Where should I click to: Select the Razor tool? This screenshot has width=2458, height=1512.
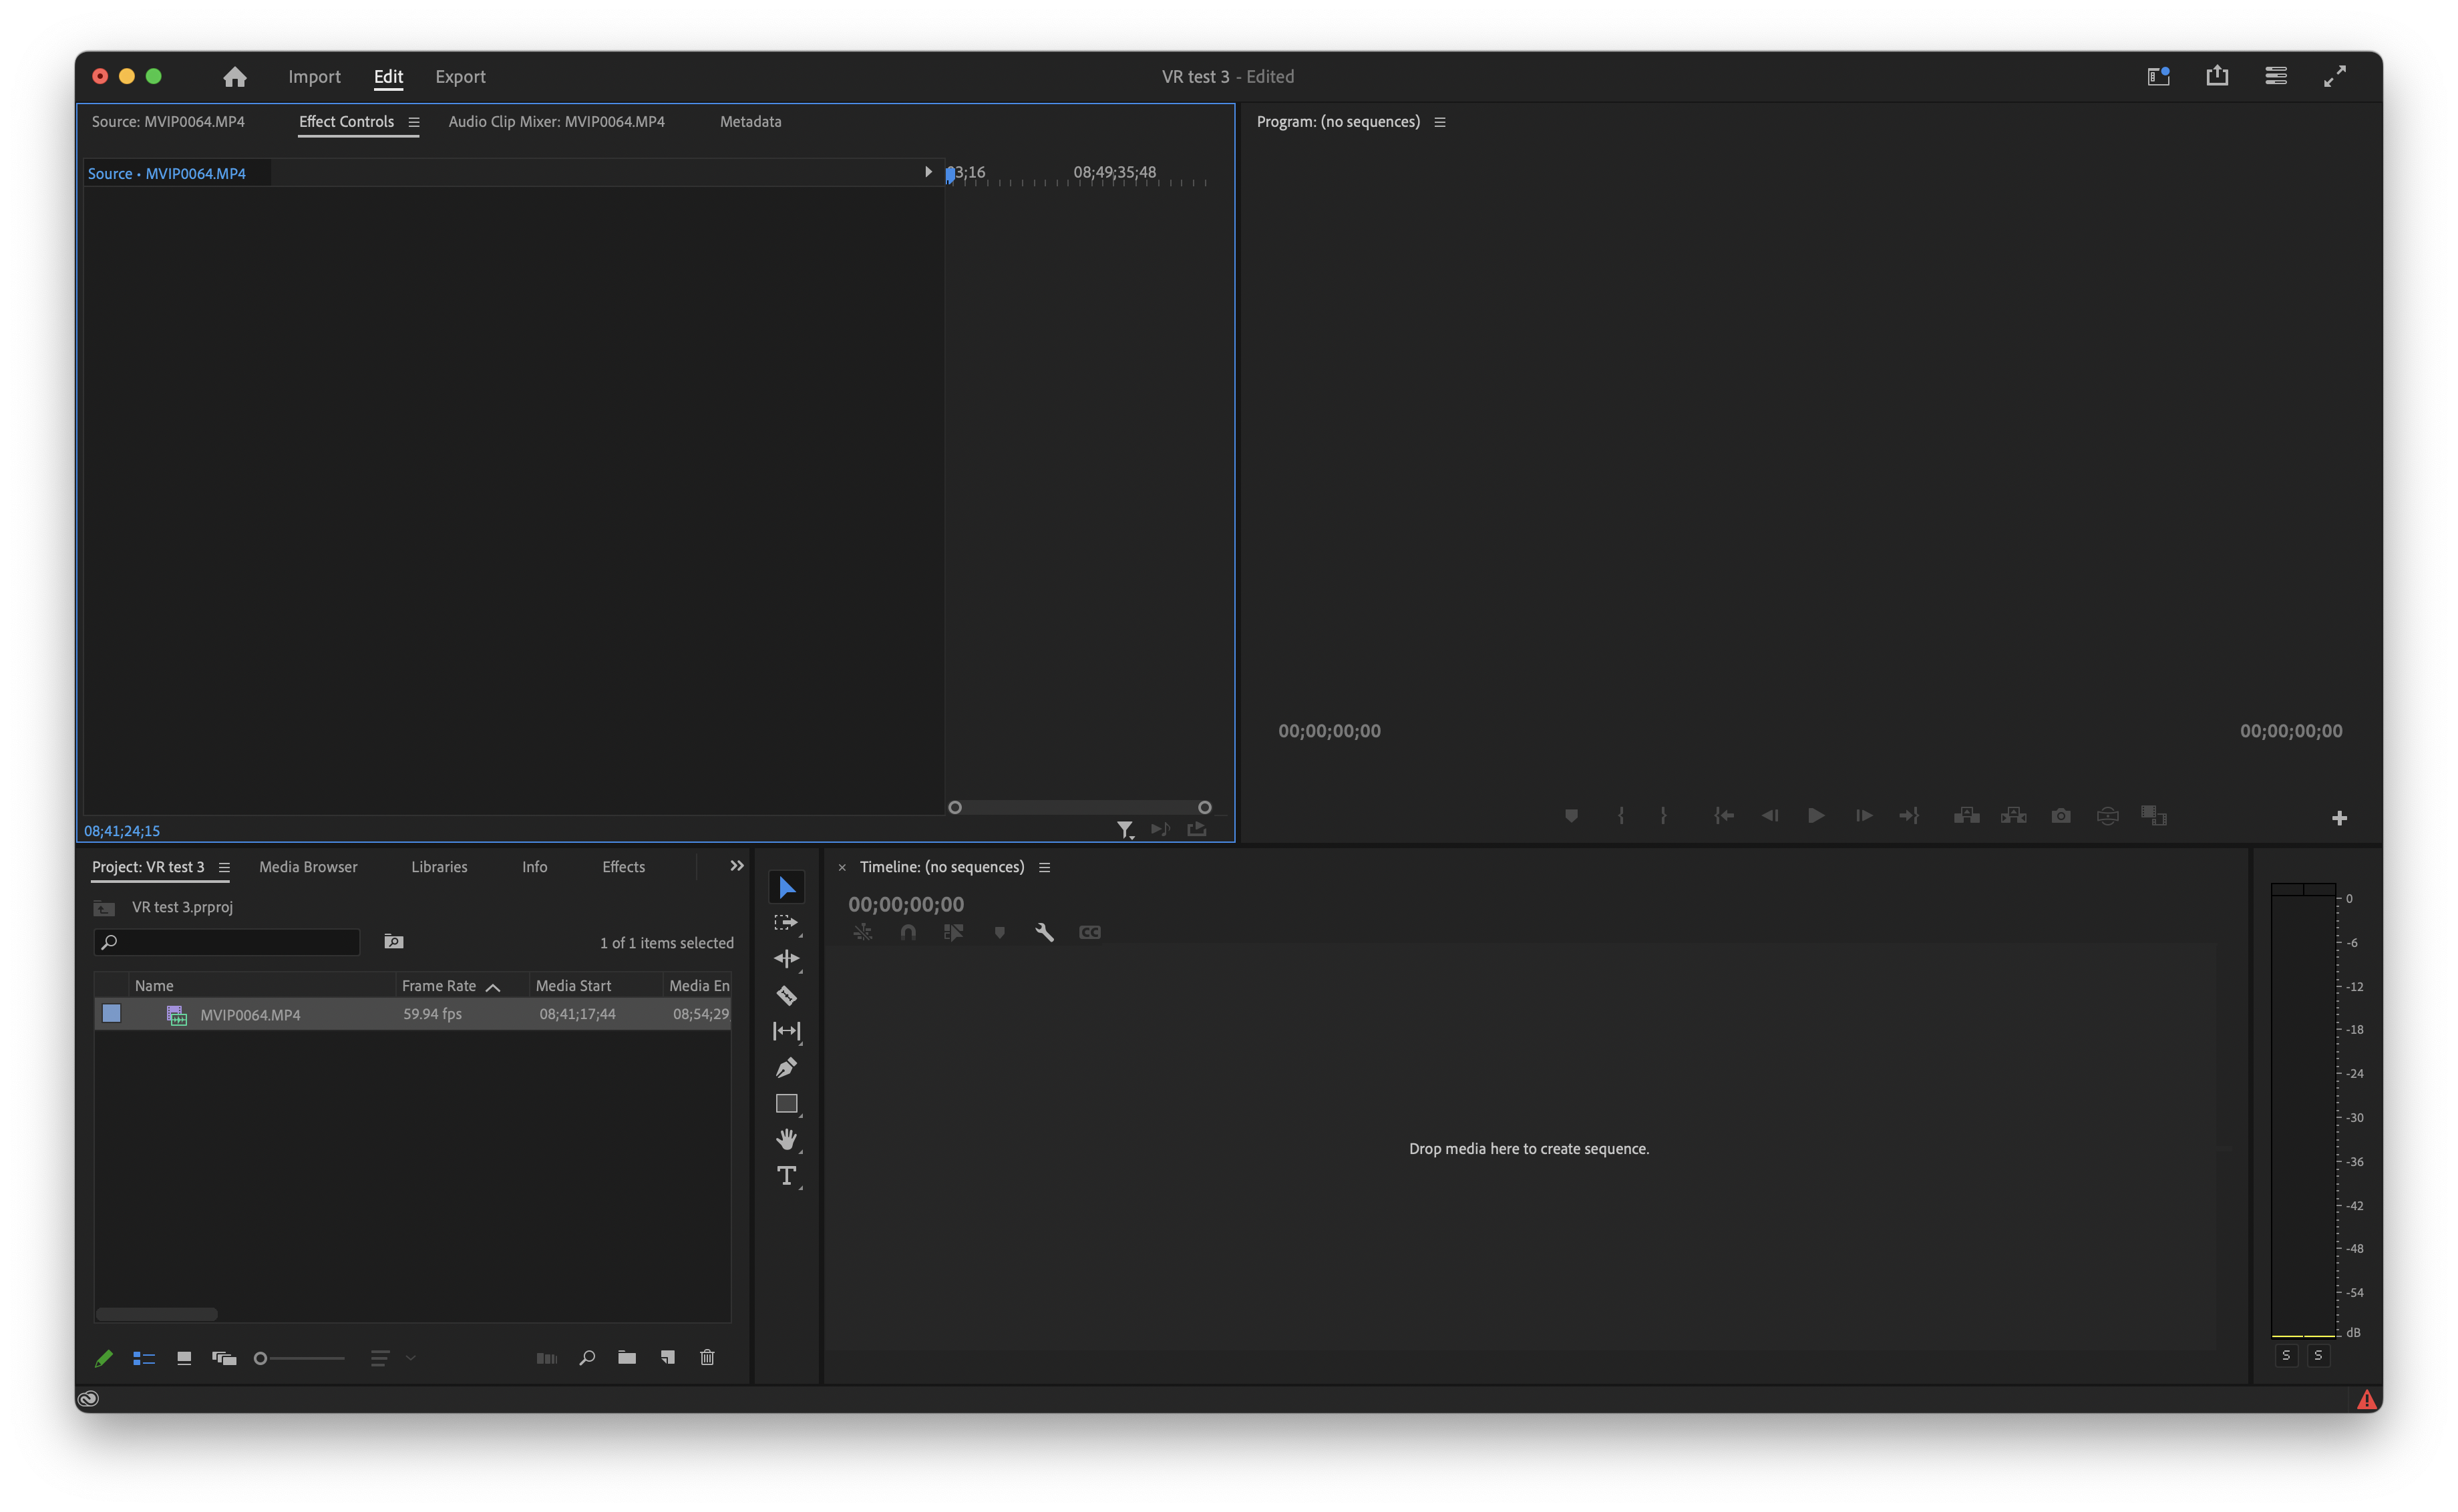pyautogui.click(x=787, y=995)
